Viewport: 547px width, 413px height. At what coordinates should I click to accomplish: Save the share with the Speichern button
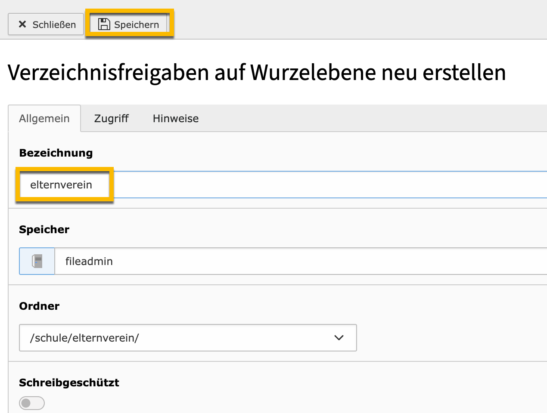tap(129, 24)
